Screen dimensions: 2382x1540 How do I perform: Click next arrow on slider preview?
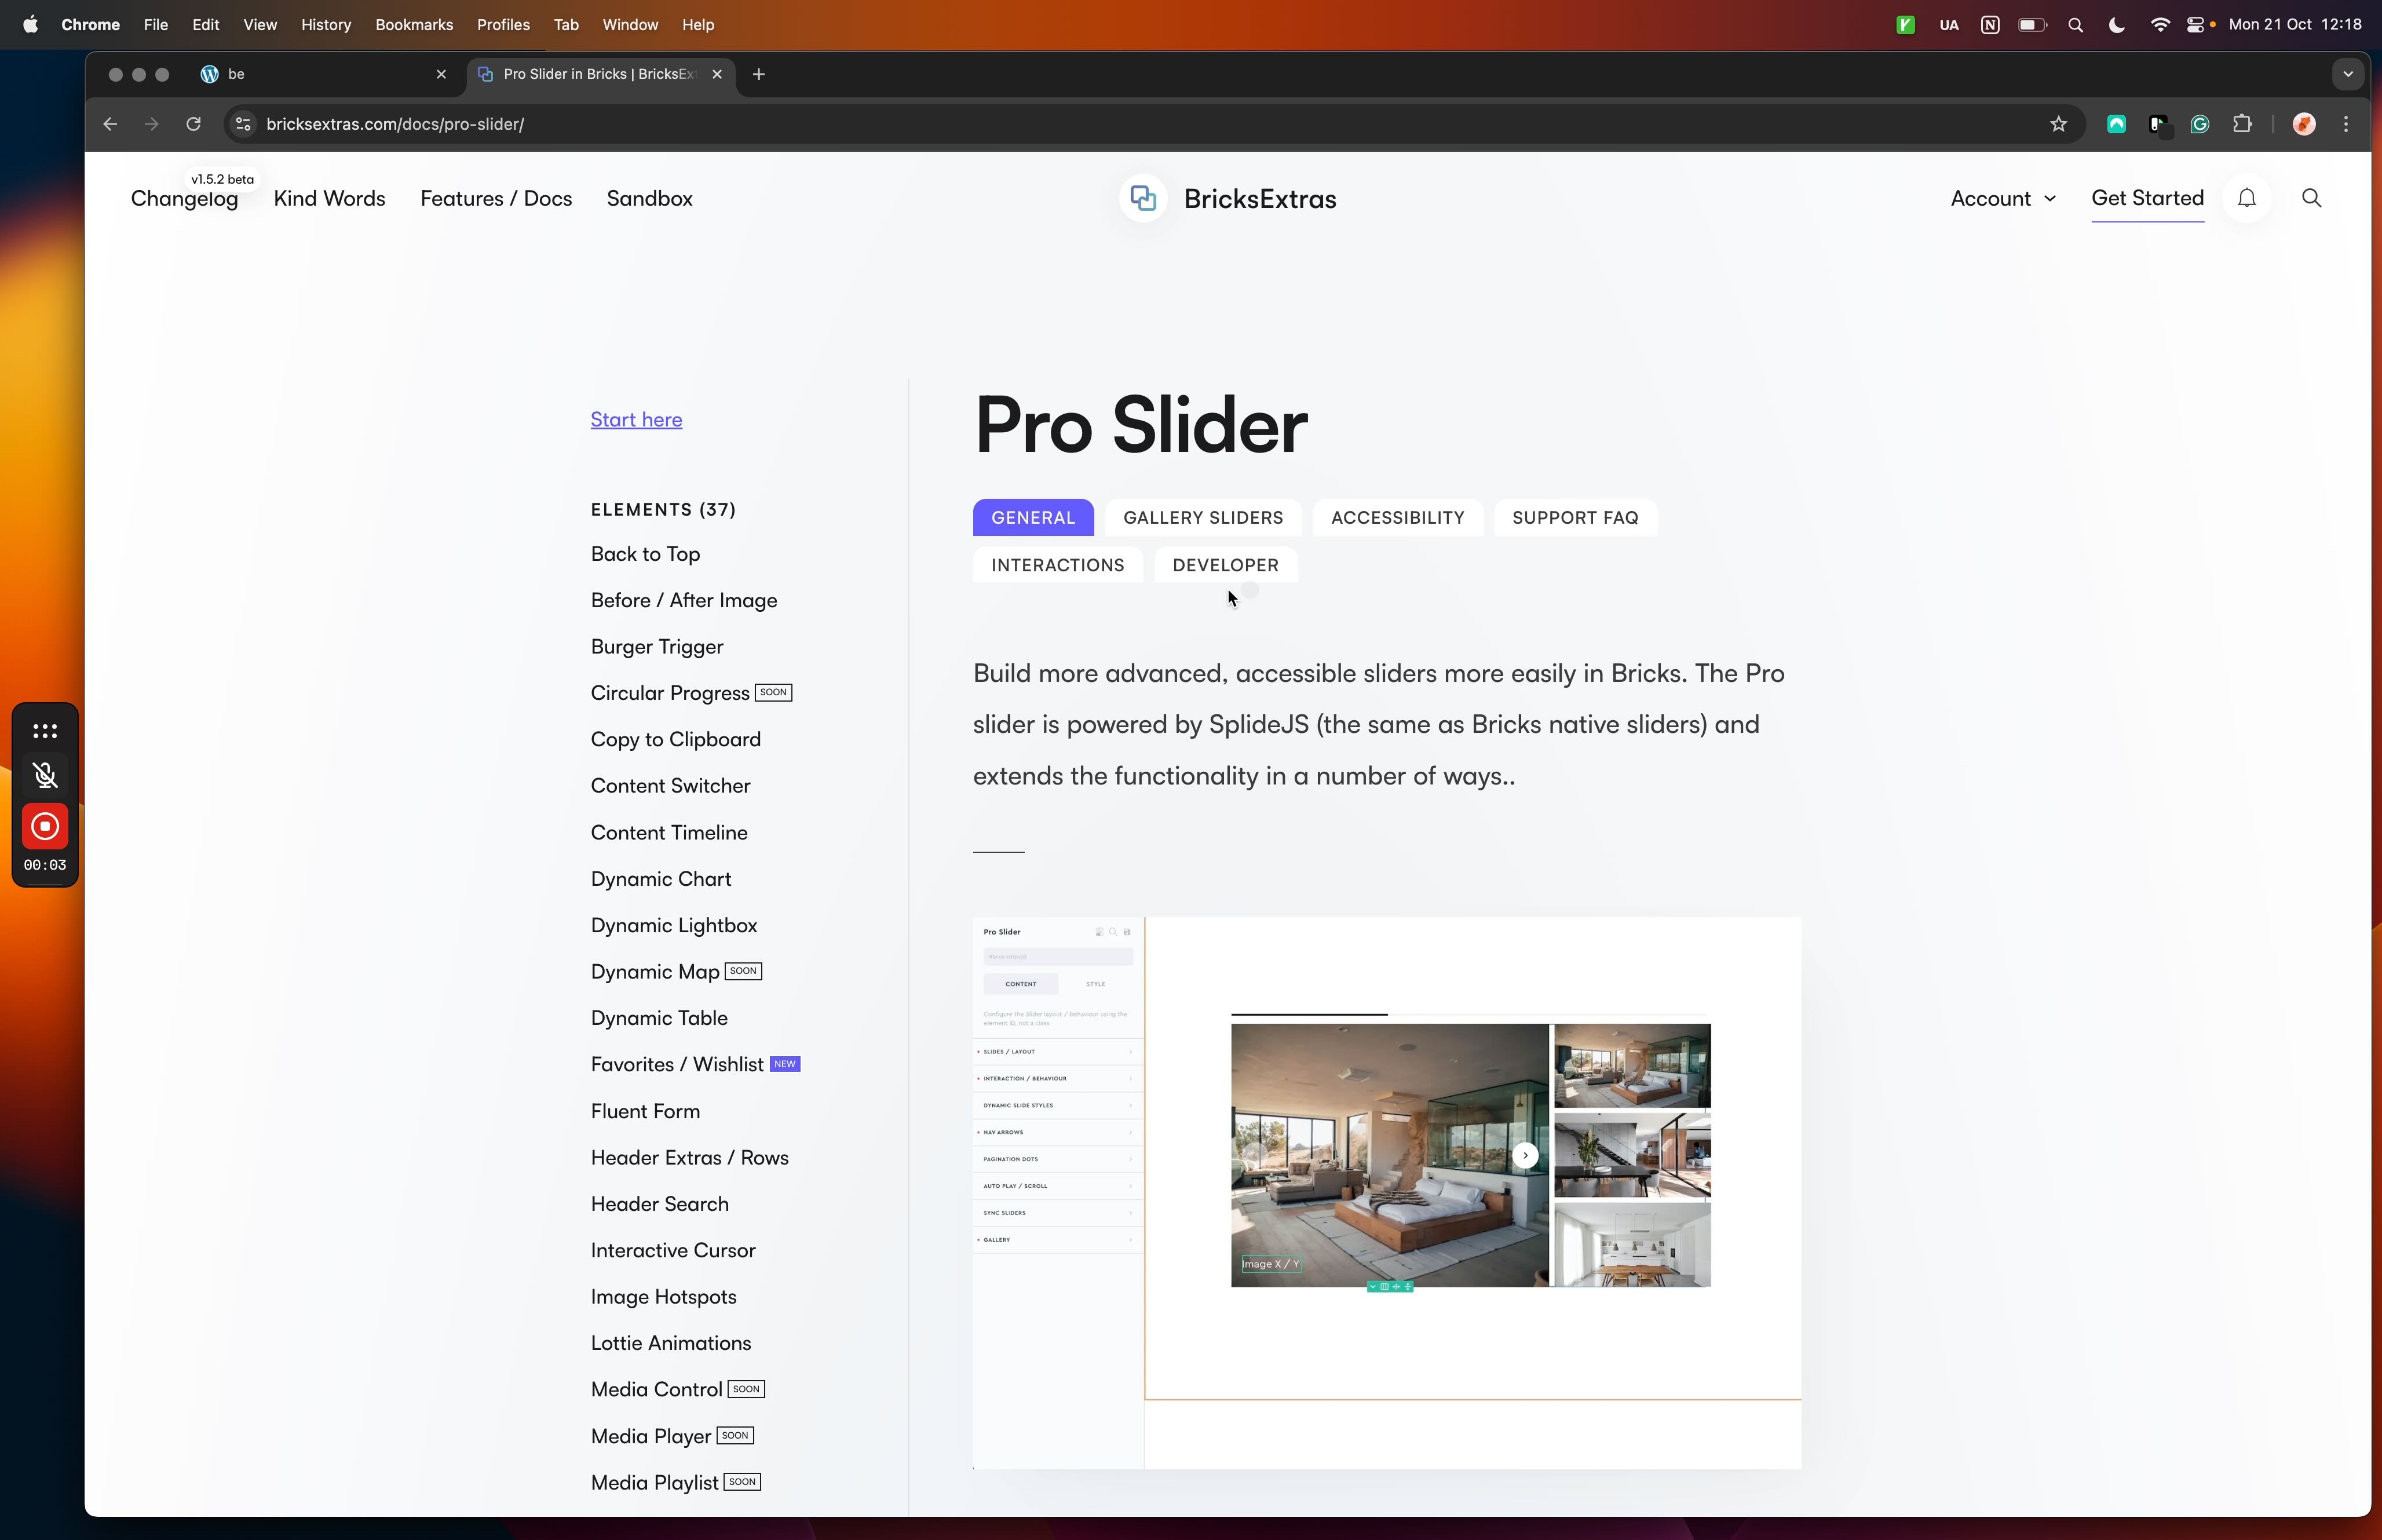(1524, 1155)
